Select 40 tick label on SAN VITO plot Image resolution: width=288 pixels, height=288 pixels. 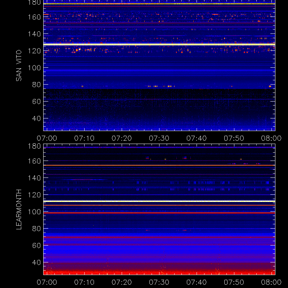[36, 118]
